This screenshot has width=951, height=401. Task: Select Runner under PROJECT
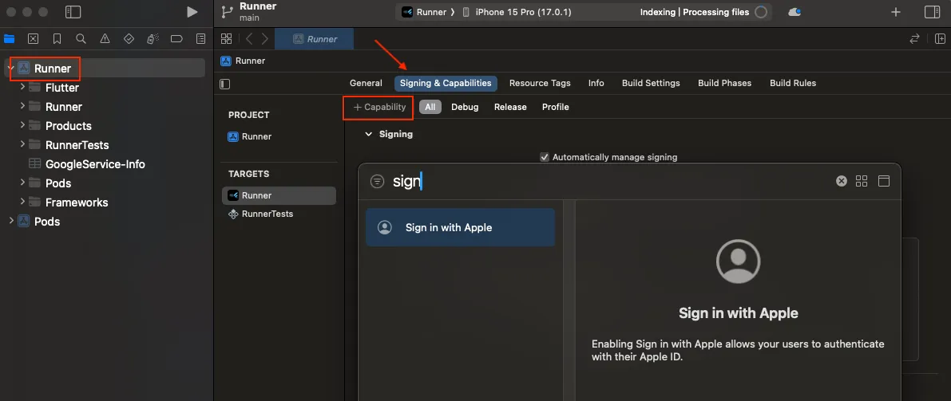click(x=250, y=136)
